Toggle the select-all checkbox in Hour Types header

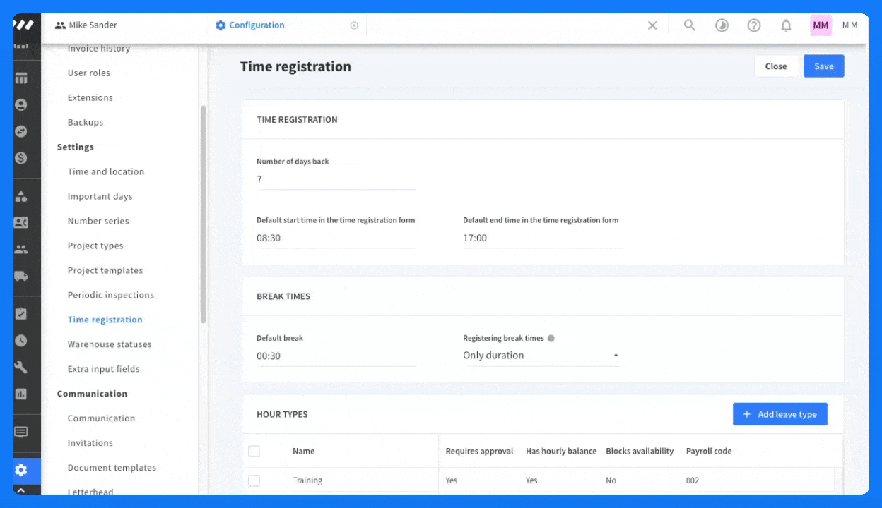[x=254, y=452]
